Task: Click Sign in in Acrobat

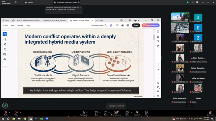Action: click(136, 21)
